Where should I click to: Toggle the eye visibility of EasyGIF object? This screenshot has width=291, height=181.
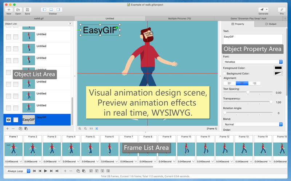(x=8, y=120)
